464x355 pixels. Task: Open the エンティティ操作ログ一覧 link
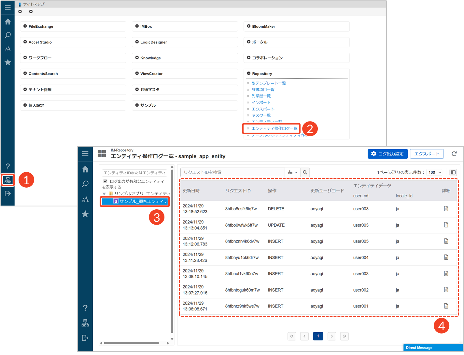pos(274,128)
